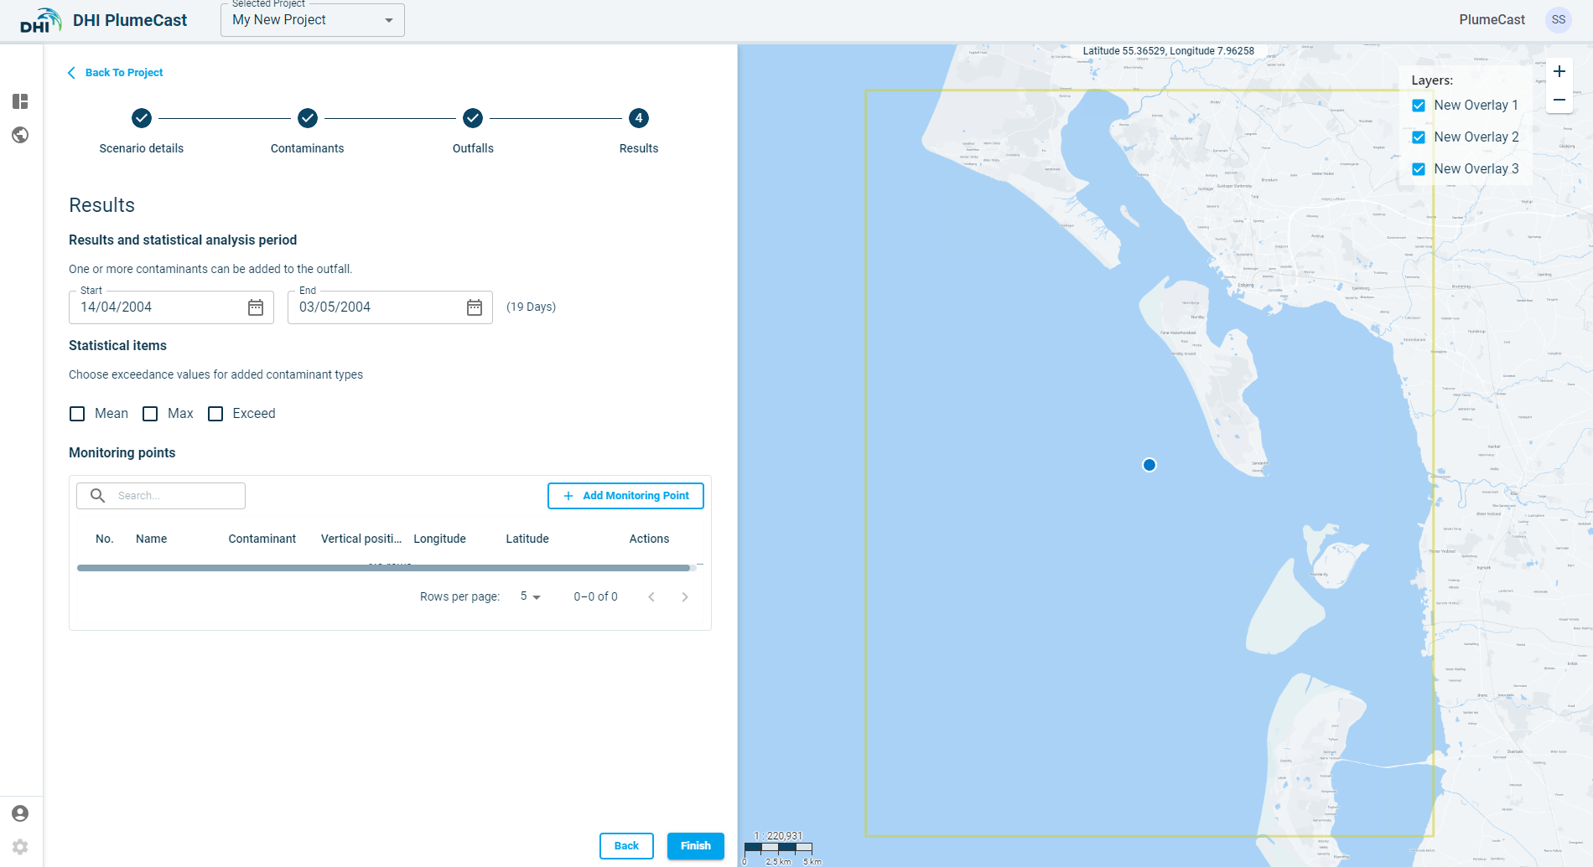The height and width of the screenshot is (867, 1593).
Task: Click Add Monitoring Point button
Action: tap(625, 496)
